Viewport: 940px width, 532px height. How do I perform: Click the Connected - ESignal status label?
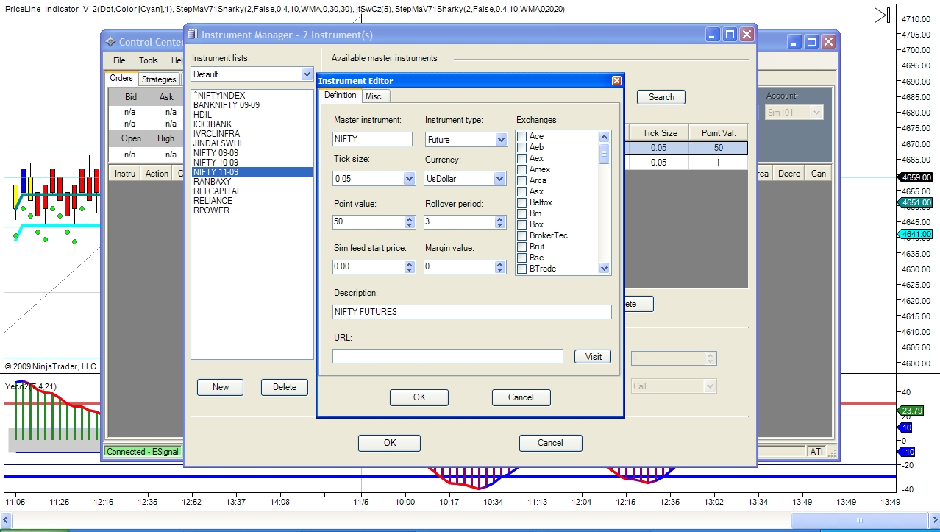[x=143, y=452]
